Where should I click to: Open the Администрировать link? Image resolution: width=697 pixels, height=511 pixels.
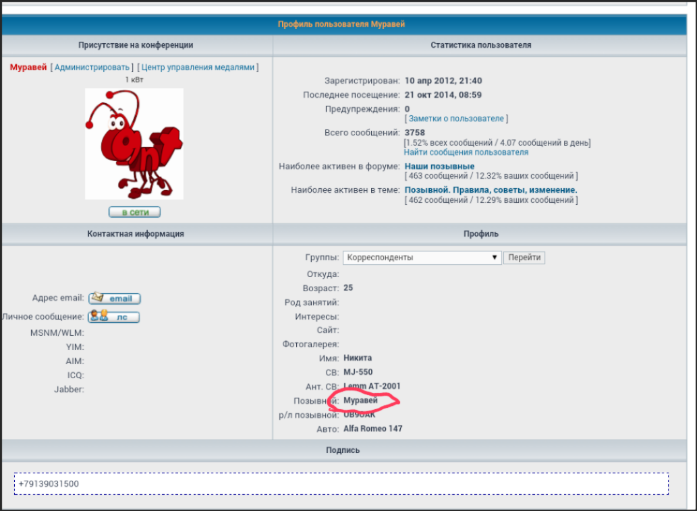[92, 67]
